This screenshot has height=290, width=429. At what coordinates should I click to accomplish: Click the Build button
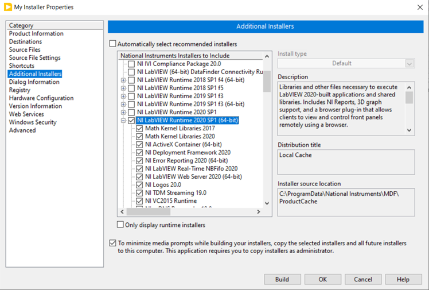coord(282,279)
